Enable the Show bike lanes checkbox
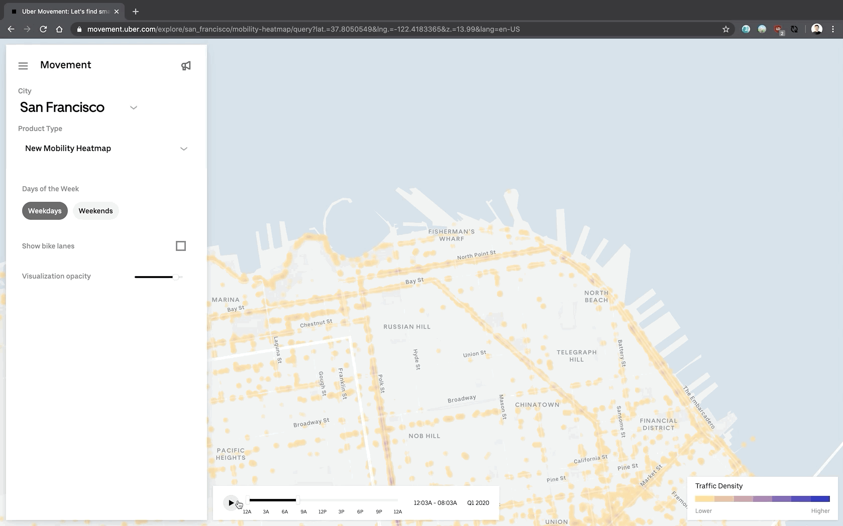The image size is (843, 526). click(x=181, y=246)
